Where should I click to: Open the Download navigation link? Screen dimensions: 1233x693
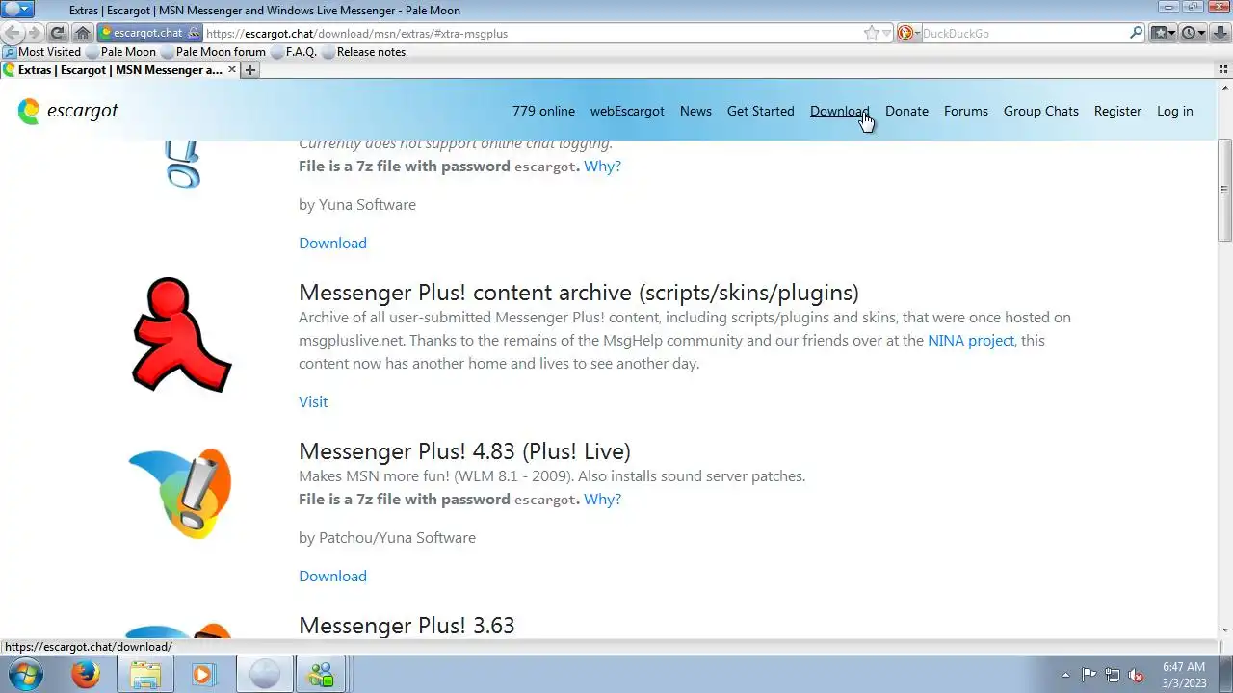(839, 111)
